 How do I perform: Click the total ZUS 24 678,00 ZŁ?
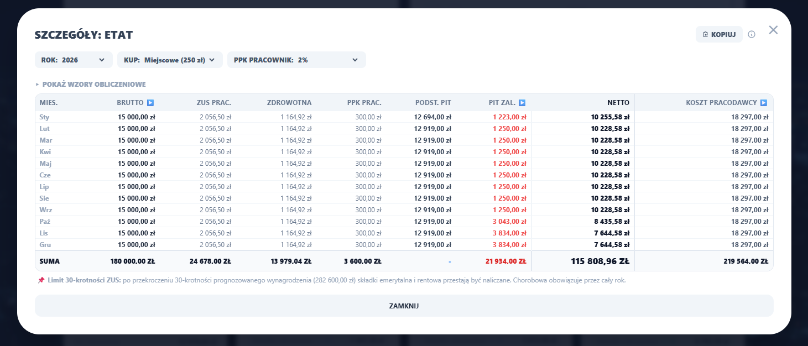210,261
